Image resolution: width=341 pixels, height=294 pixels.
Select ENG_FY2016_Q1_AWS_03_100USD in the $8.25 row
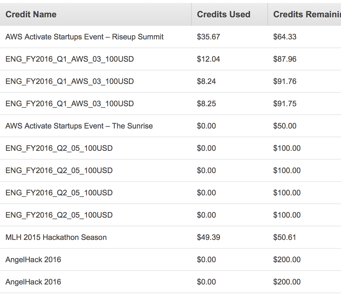point(70,104)
